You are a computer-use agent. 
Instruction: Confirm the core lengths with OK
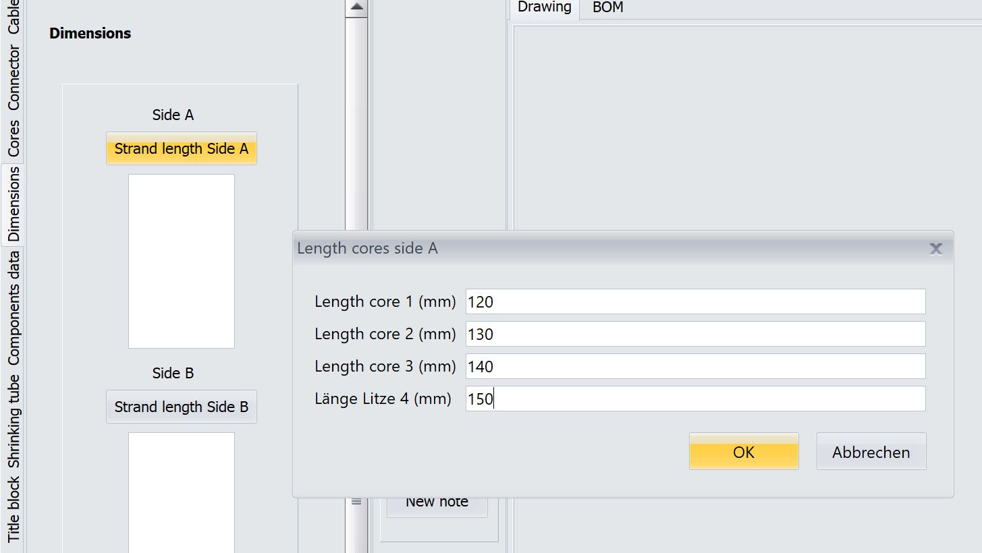point(743,452)
